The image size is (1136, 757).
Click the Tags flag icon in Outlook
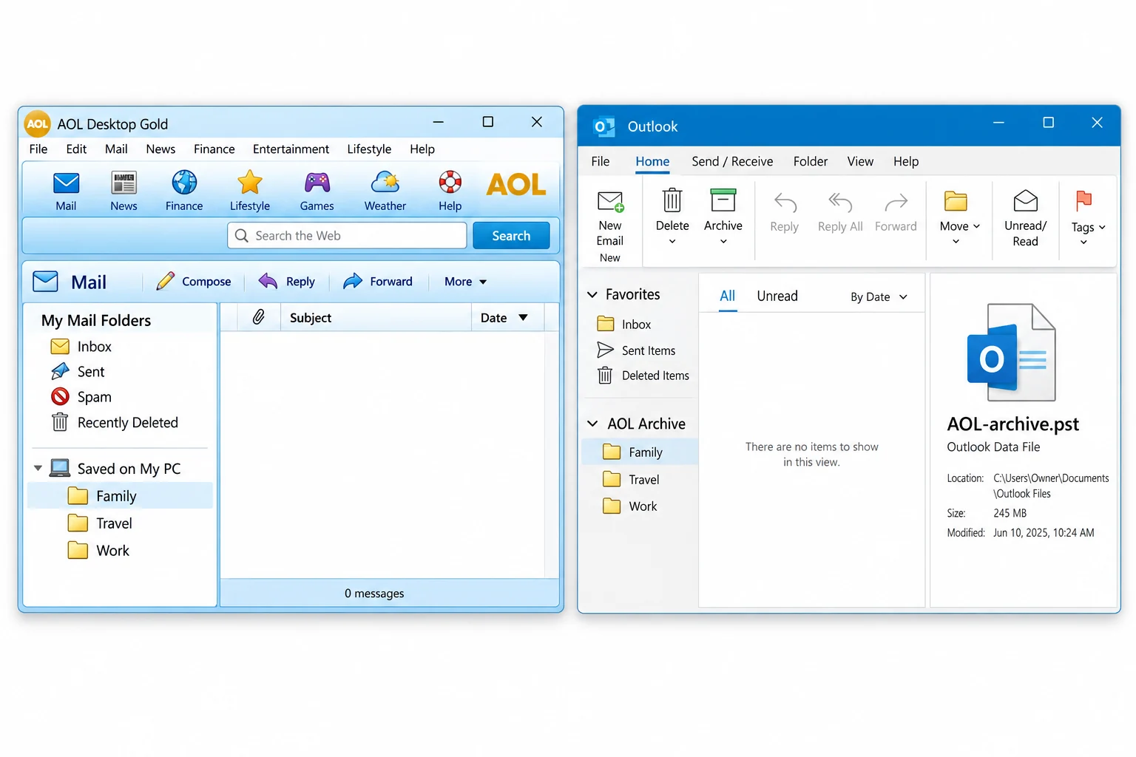tap(1084, 200)
